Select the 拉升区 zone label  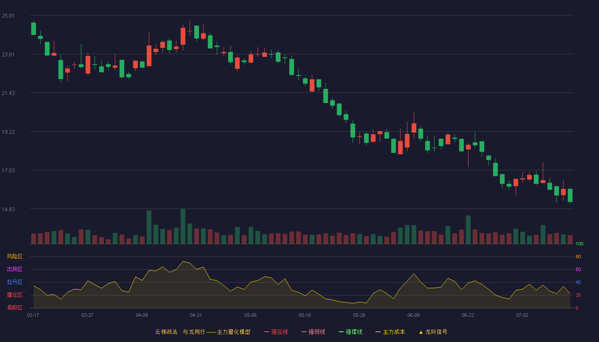click(15, 282)
